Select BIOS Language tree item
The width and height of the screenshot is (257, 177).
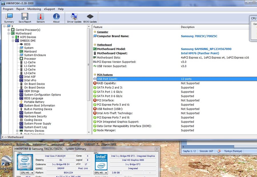34,99
